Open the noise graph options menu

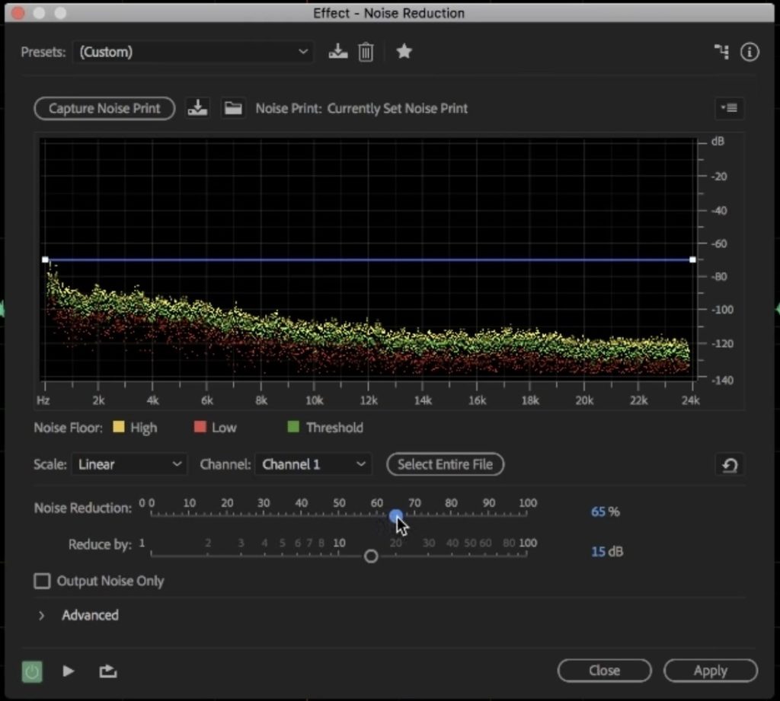tap(729, 108)
